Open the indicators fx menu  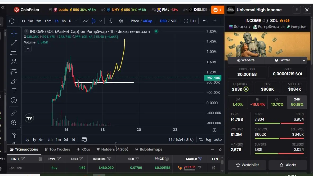111,21
